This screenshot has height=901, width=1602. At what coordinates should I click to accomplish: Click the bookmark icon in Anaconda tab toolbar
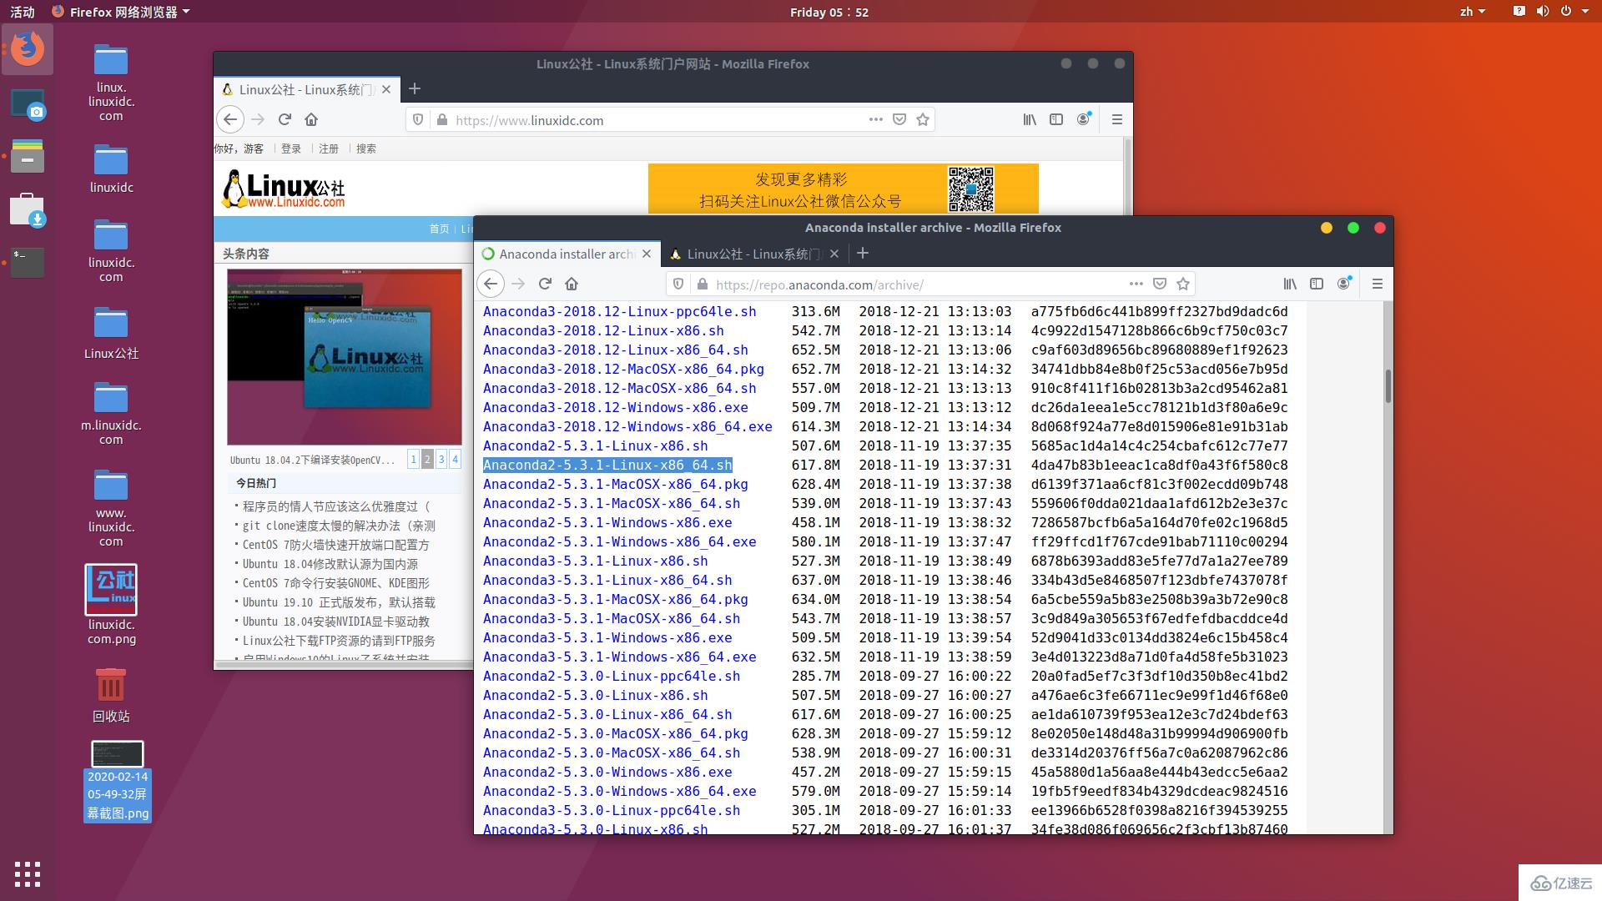1183,285
